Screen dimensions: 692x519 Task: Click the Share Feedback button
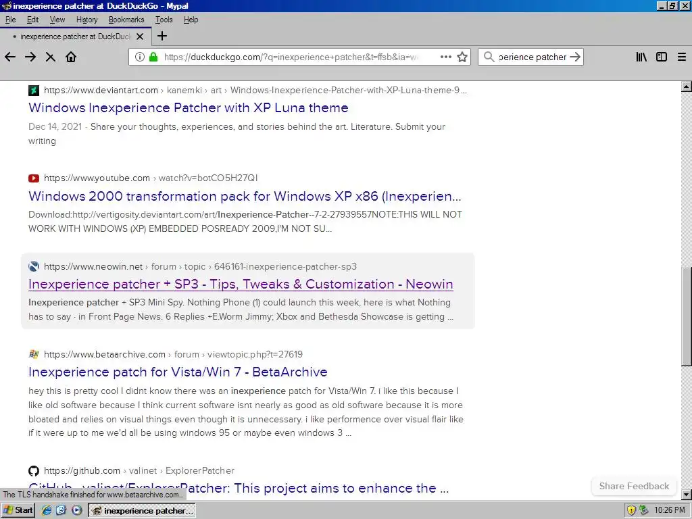coord(634,487)
